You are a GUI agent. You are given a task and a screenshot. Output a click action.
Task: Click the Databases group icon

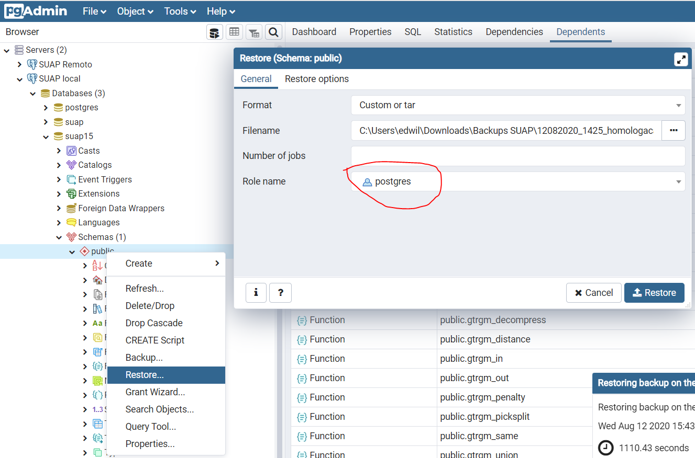coord(46,94)
